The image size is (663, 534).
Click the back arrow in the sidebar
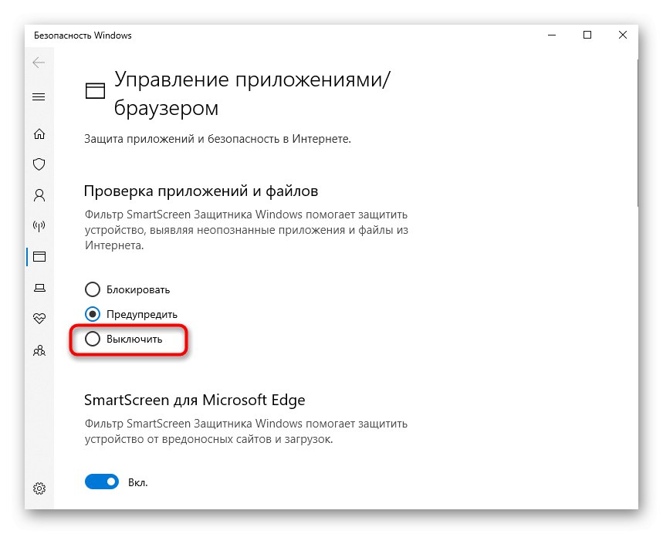click(x=39, y=63)
